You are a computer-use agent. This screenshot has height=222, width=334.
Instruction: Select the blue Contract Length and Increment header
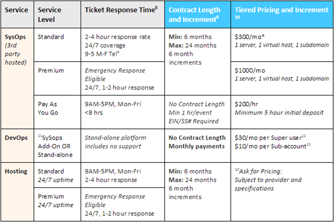click(x=195, y=16)
